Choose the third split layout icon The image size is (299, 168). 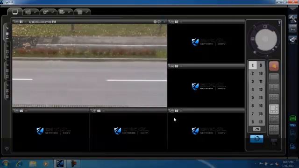click(x=274, y=98)
